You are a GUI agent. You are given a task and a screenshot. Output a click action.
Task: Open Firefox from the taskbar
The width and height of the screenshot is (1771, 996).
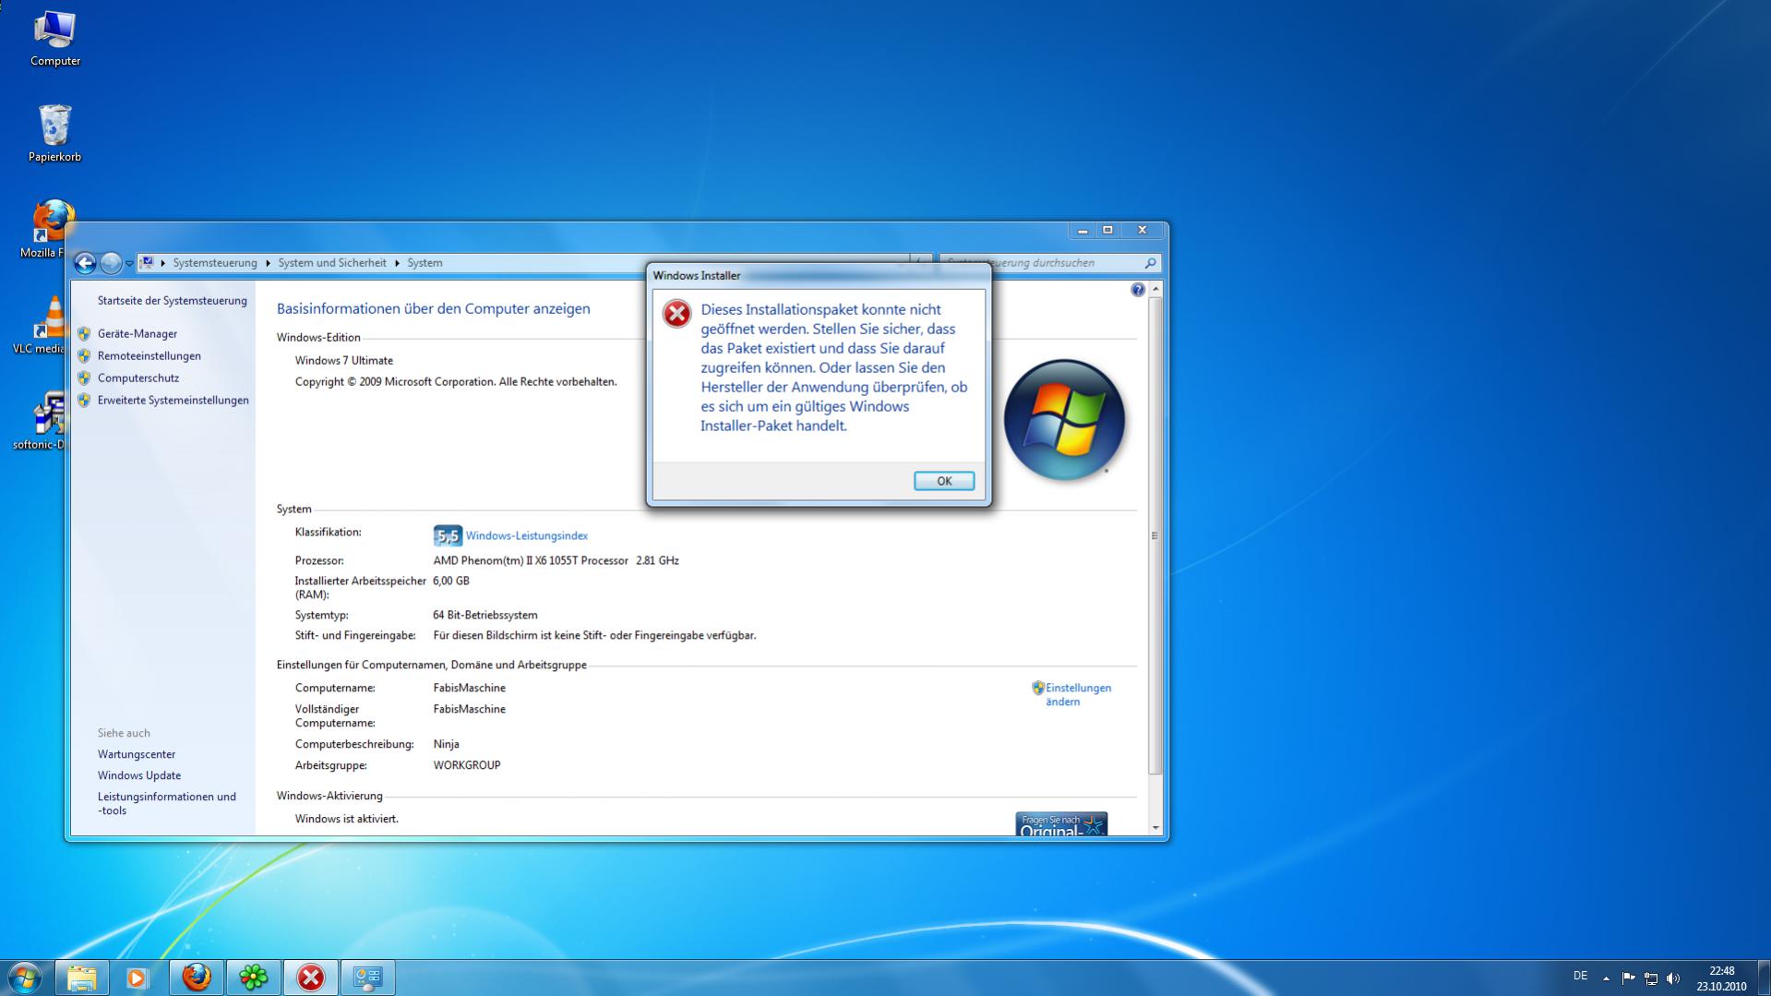(x=196, y=978)
